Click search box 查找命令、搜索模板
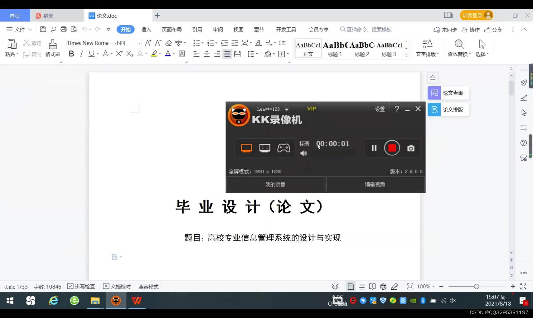The image size is (533, 318). pyautogui.click(x=366, y=29)
